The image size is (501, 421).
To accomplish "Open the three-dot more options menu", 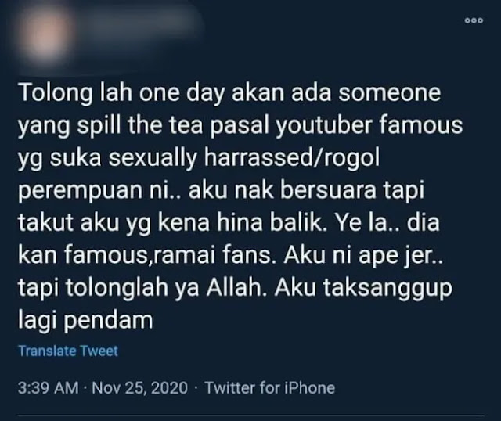I will 474,20.
